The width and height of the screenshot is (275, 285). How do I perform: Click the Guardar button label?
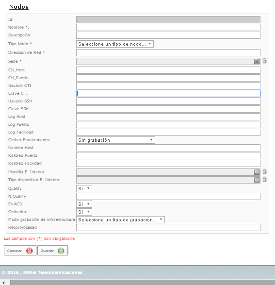coord(47,251)
